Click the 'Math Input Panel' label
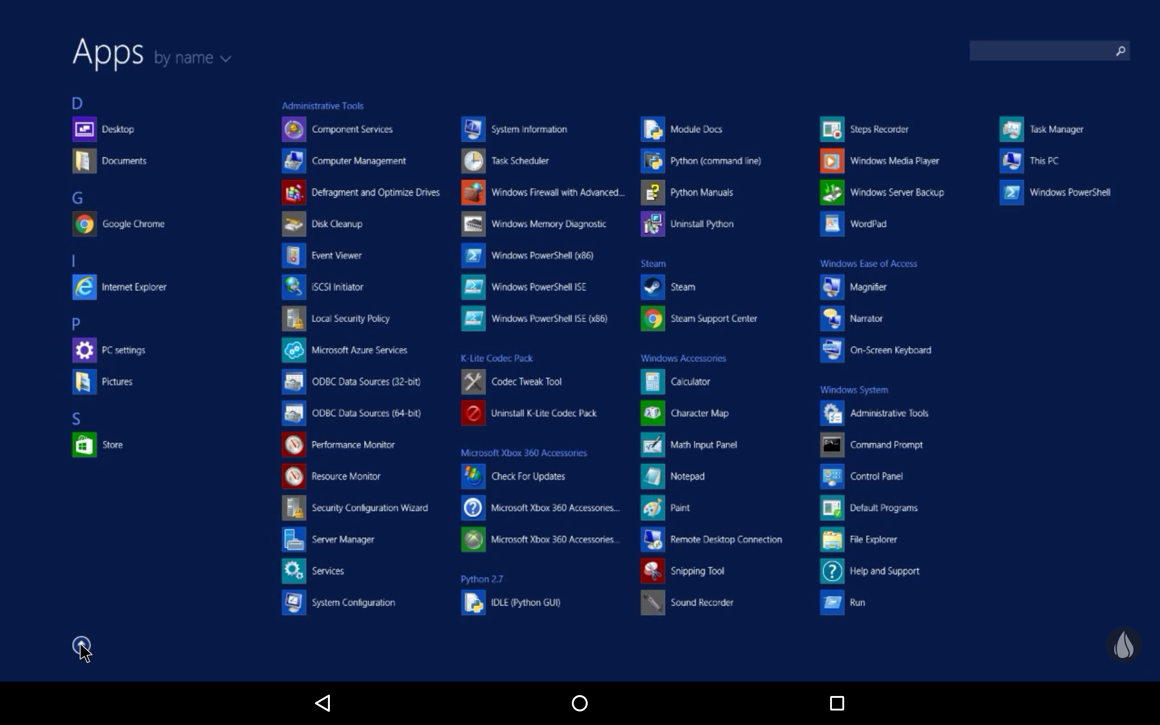Viewport: 1160px width, 725px height. click(x=704, y=445)
